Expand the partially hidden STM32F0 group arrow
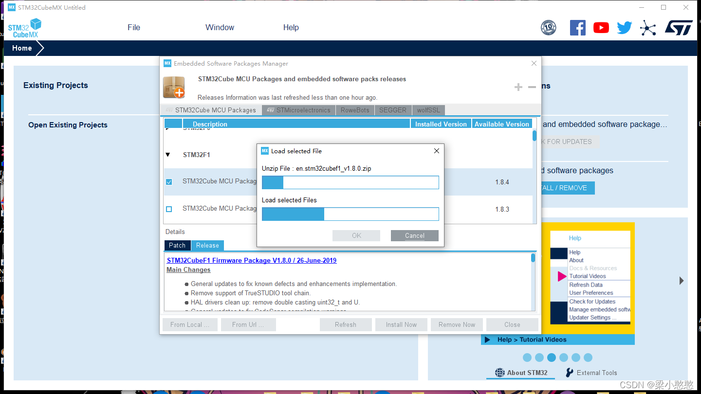This screenshot has height=394, width=701. point(168,129)
